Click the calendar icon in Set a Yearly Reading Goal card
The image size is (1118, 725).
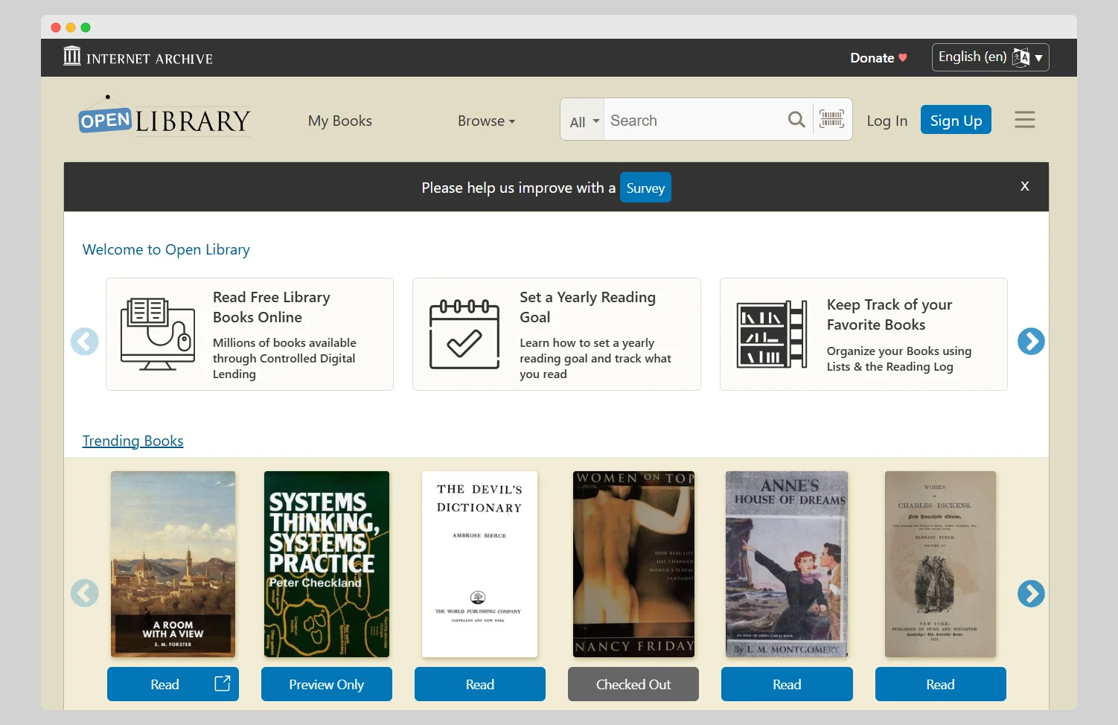(x=464, y=334)
